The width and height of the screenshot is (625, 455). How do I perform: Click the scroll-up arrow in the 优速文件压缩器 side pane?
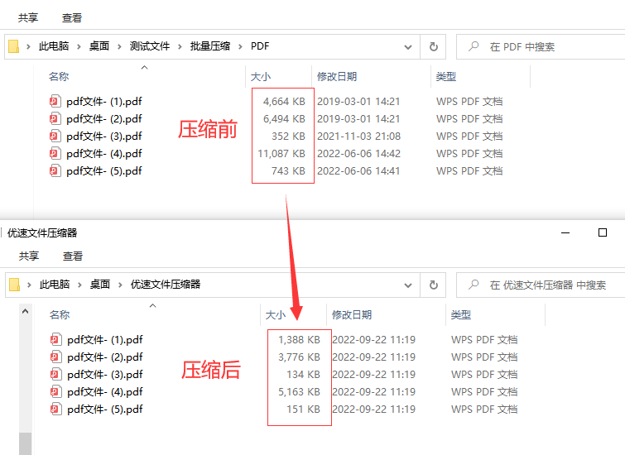(26, 311)
